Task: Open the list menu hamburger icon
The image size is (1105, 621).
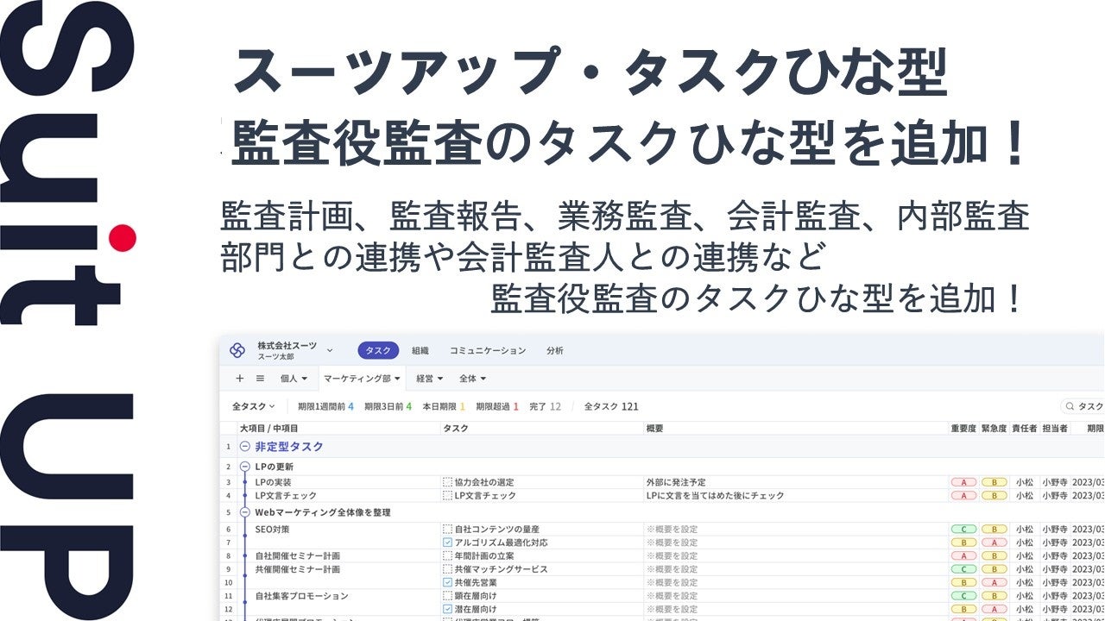Action: click(260, 379)
